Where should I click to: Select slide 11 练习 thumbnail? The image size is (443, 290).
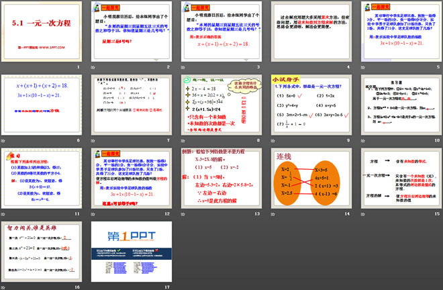click(42, 179)
